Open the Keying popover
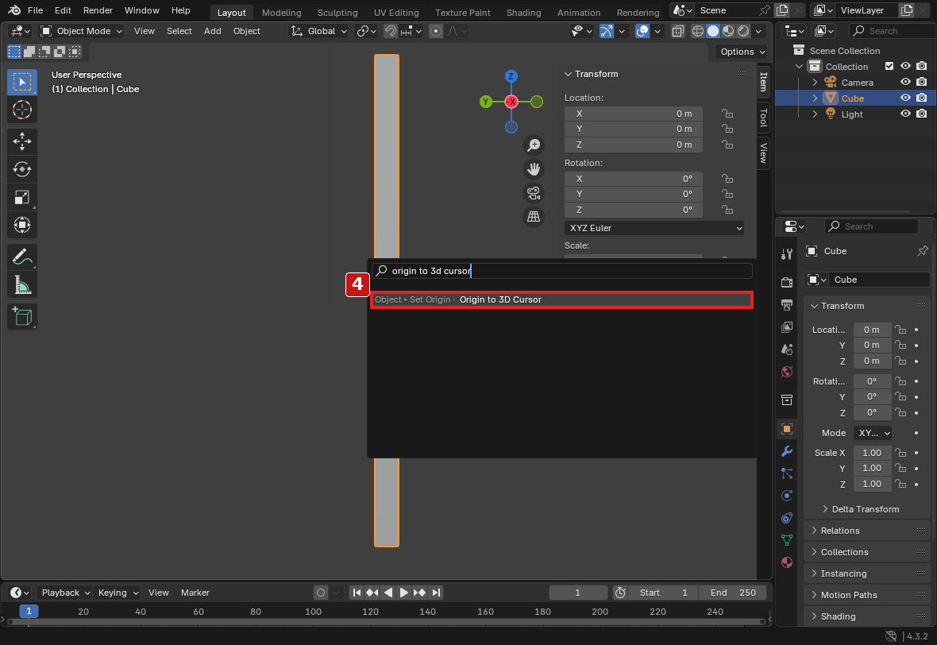This screenshot has height=645, width=937. 118,593
